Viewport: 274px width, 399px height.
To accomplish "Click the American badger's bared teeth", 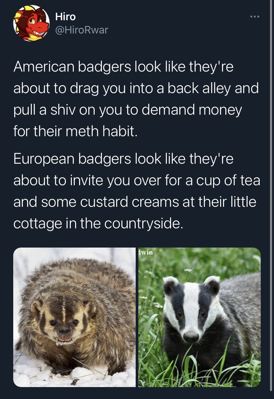I will (65, 339).
